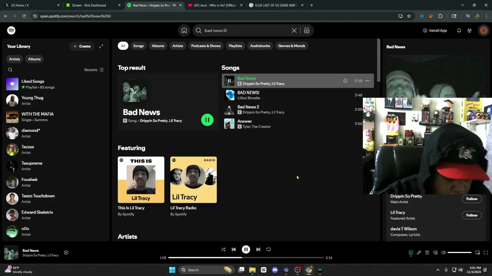Add Bad News to Liked Songs in the song row

(345, 80)
